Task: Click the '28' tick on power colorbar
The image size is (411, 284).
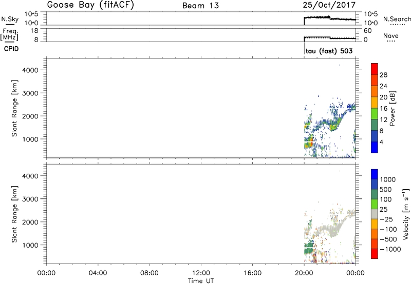Action: (x=383, y=75)
